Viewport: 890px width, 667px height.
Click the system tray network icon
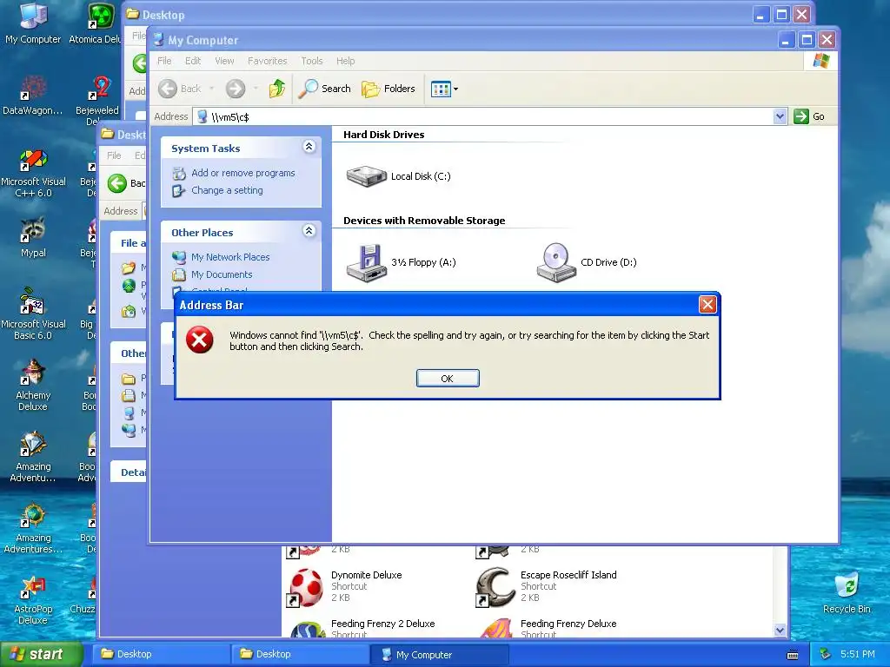pos(826,655)
